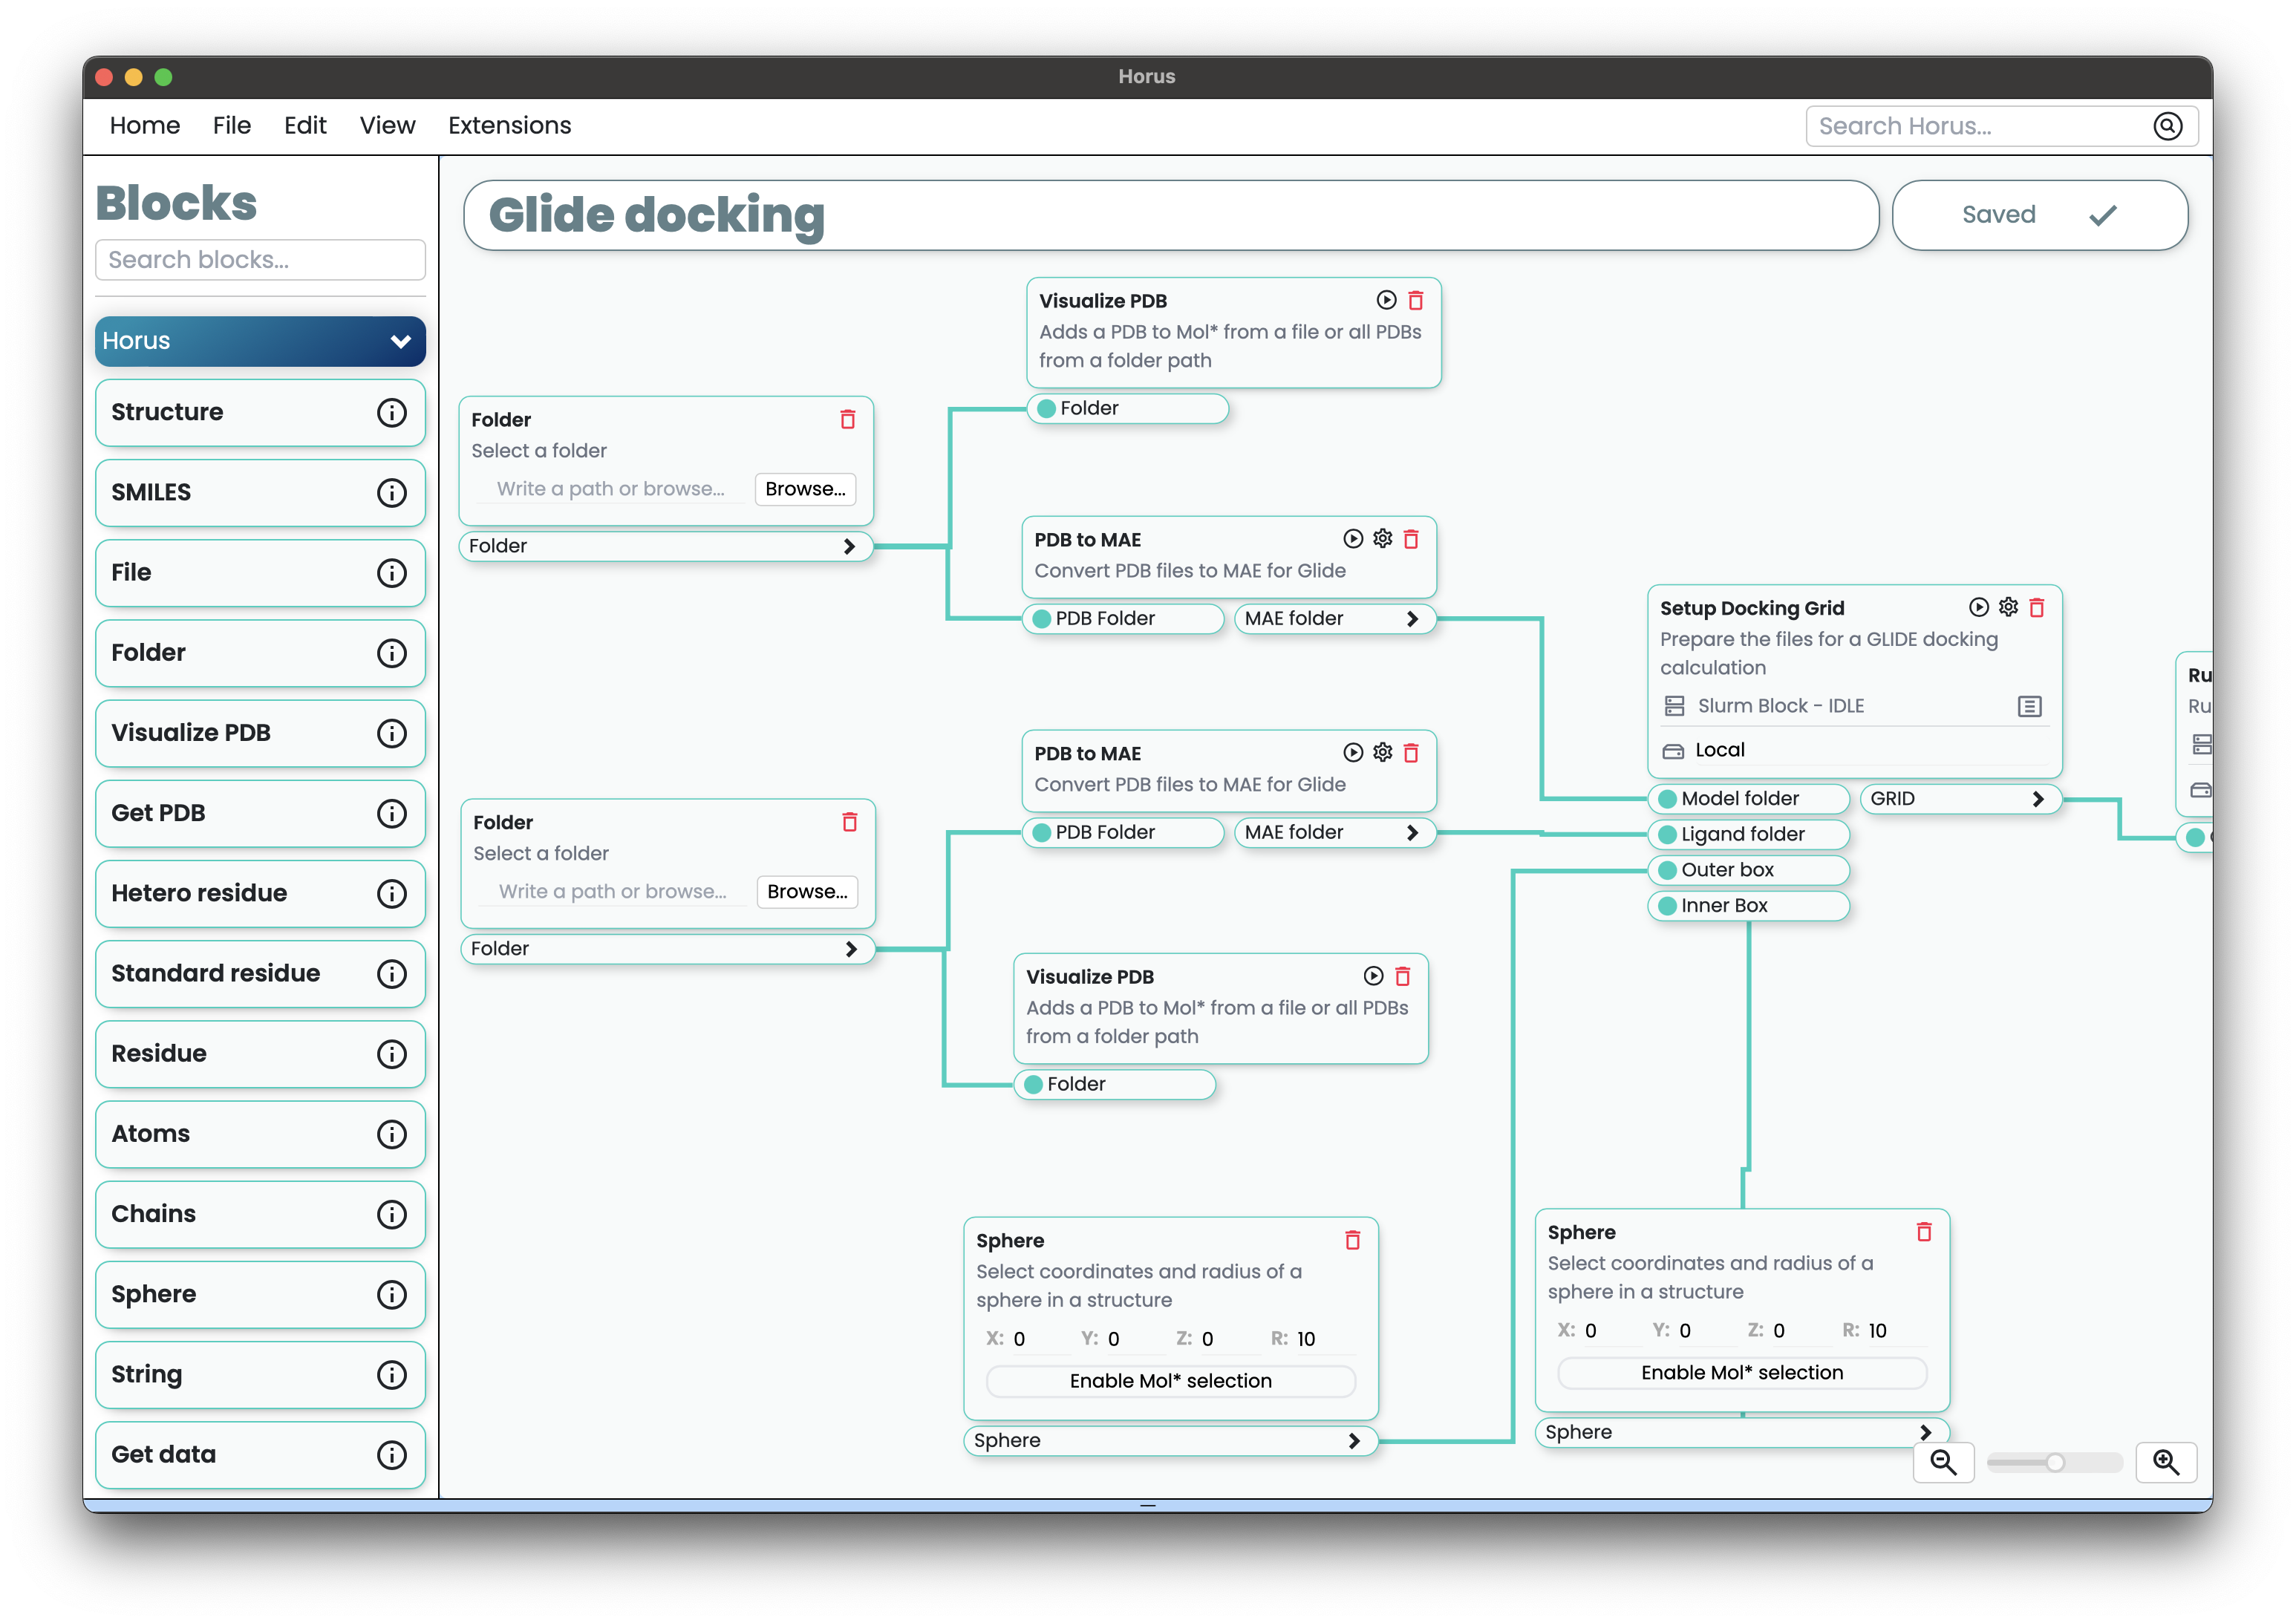Open the File menu

point(232,125)
